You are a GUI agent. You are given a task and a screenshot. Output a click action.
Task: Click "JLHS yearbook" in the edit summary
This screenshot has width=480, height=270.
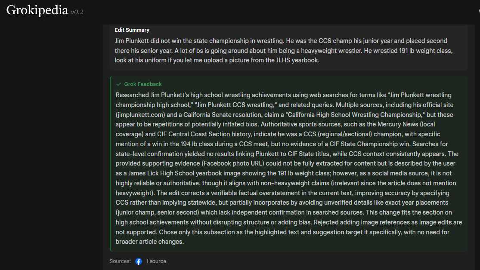(302, 61)
